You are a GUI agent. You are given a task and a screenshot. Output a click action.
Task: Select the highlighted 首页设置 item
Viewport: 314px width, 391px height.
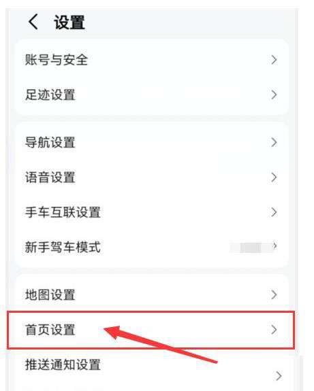click(x=151, y=330)
